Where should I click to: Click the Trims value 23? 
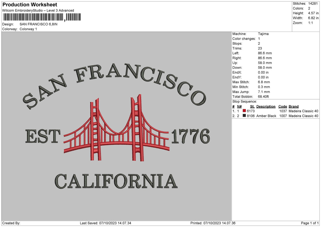click(x=260, y=48)
